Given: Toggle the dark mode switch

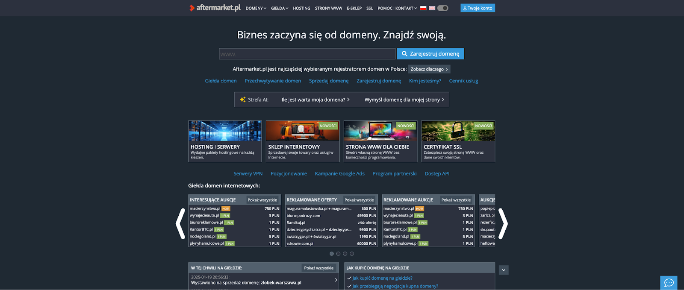Looking at the screenshot, I should pos(443,8).
